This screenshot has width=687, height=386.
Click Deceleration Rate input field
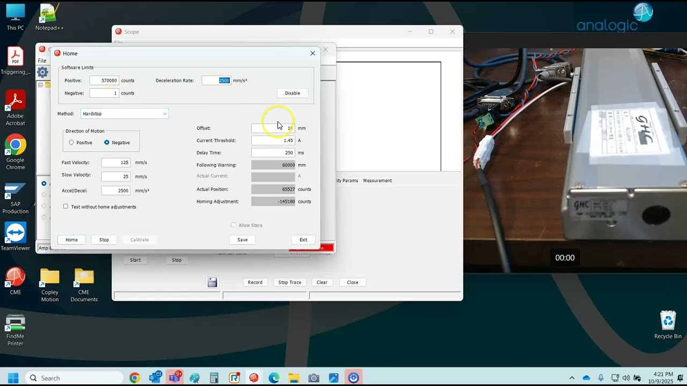pos(216,80)
